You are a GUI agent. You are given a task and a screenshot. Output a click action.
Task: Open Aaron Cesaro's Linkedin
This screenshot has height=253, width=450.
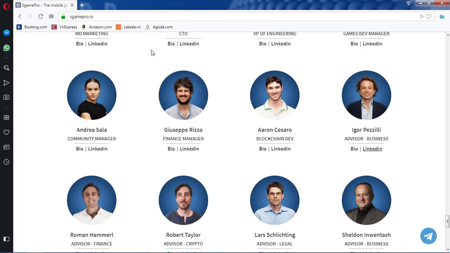click(x=281, y=149)
